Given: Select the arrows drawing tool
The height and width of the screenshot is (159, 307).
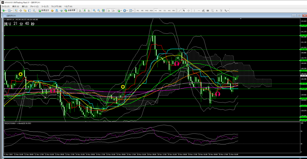Looking at the screenshot, I should click(x=226, y=10).
